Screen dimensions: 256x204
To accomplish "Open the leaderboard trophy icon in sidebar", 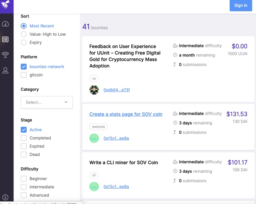I will pos(5,55).
